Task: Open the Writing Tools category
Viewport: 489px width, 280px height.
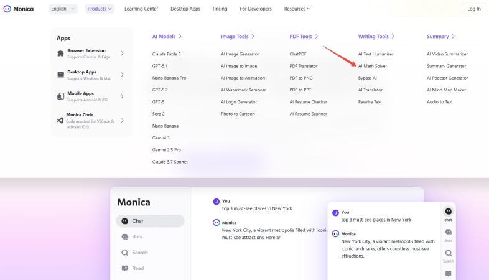Action: click(376, 37)
